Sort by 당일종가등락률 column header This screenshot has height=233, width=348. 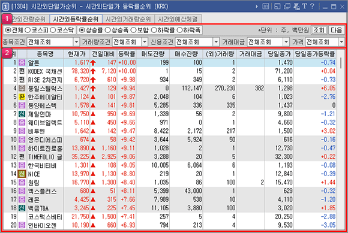pyautogui.click(x=315, y=54)
